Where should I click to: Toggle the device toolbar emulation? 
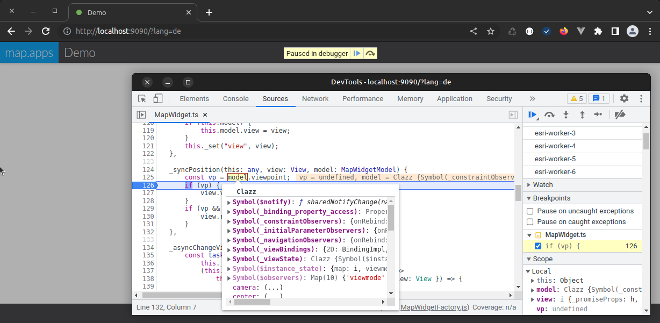157,99
